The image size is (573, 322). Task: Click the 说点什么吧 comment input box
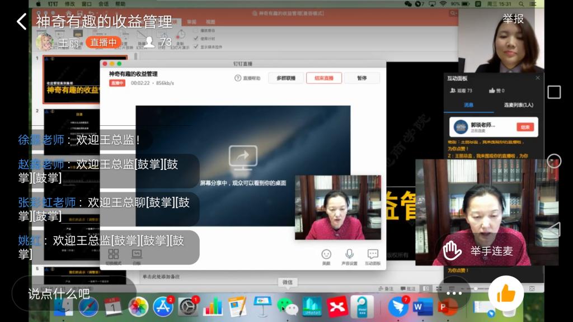[x=73, y=293]
